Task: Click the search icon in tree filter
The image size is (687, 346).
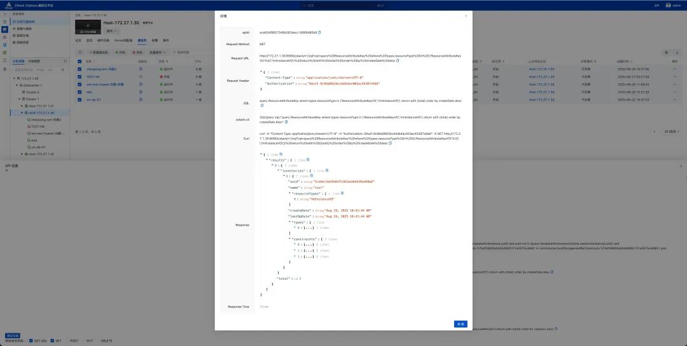Action: click(x=62, y=69)
